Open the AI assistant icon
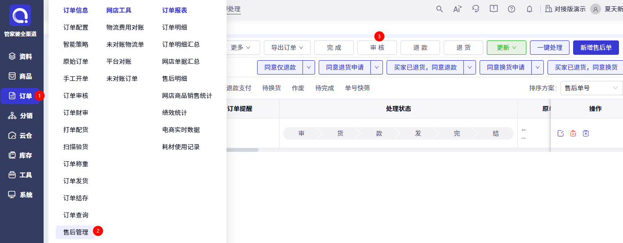Screen dimensions: 623x243 (458, 9)
